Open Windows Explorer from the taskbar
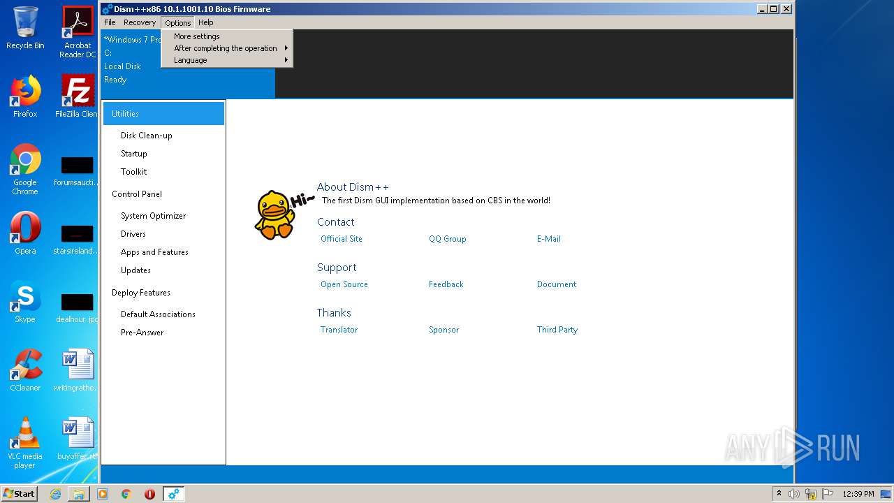This screenshot has width=894, height=503. click(x=79, y=494)
